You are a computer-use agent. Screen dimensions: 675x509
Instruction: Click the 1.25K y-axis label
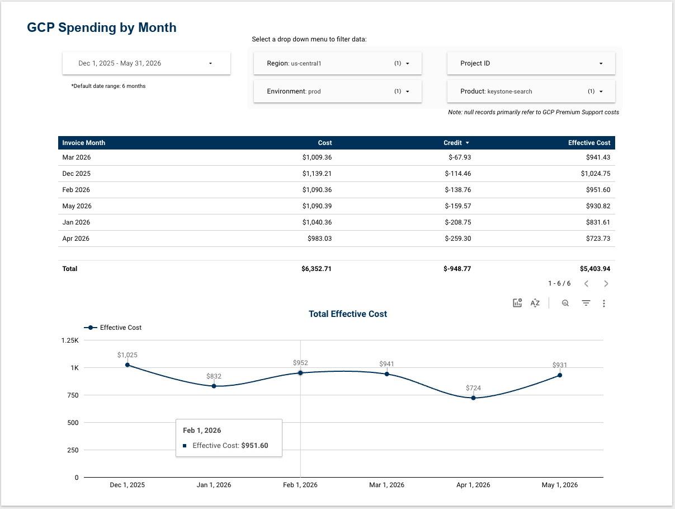tap(69, 340)
